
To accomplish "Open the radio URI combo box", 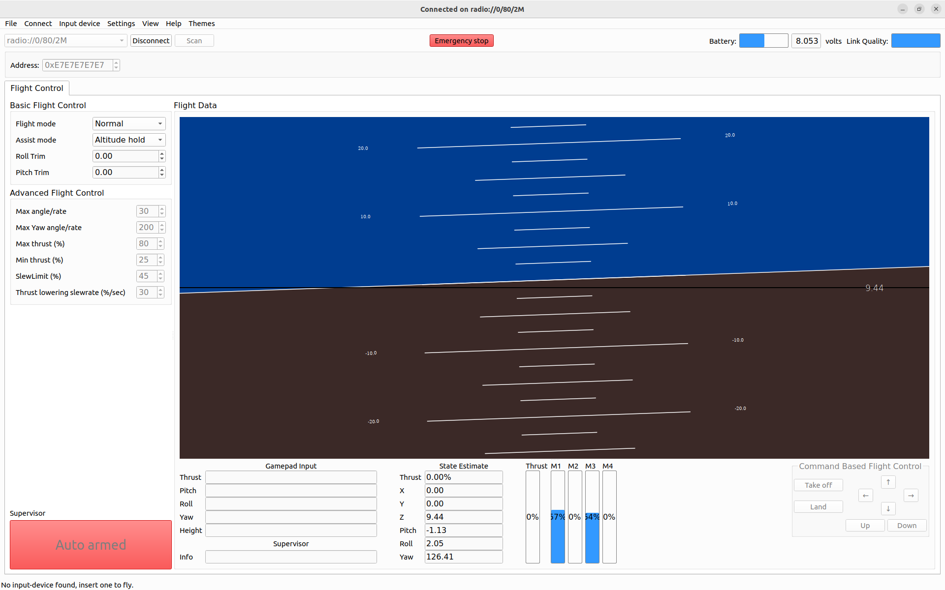I will tap(65, 41).
